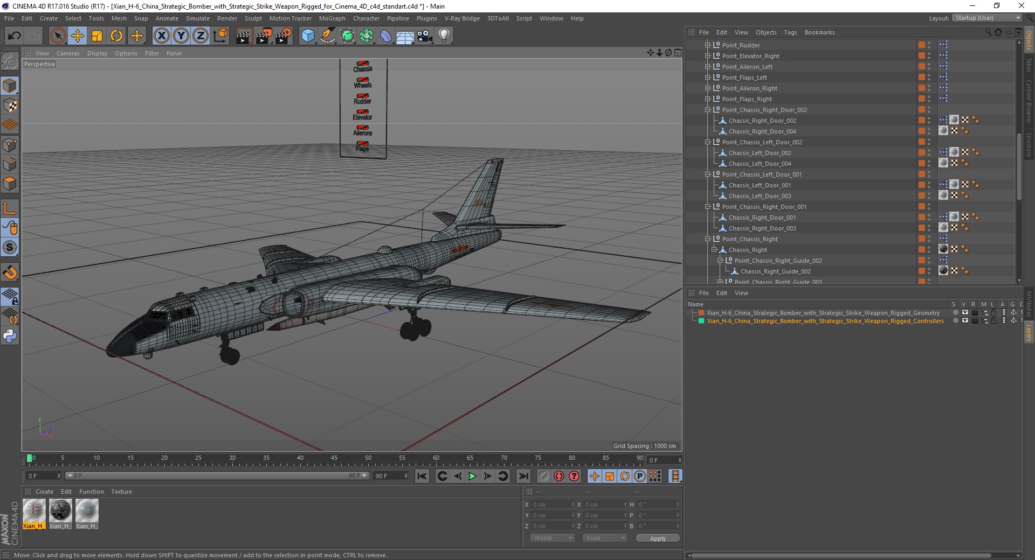Click Rudder controller label in viewport

(362, 101)
